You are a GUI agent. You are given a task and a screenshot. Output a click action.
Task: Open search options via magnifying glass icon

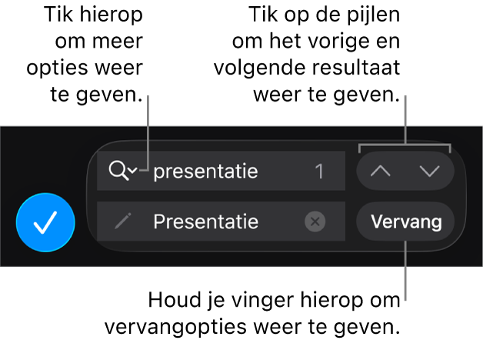(118, 171)
